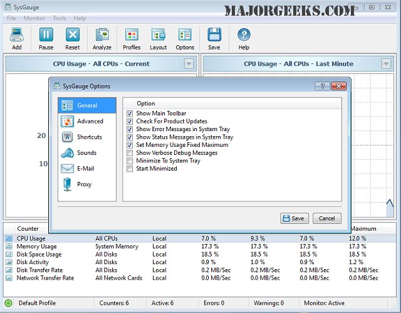The width and height of the screenshot is (401, 313).
Task: Click the green status indicator in status bar
Action: tap(8, 303)
